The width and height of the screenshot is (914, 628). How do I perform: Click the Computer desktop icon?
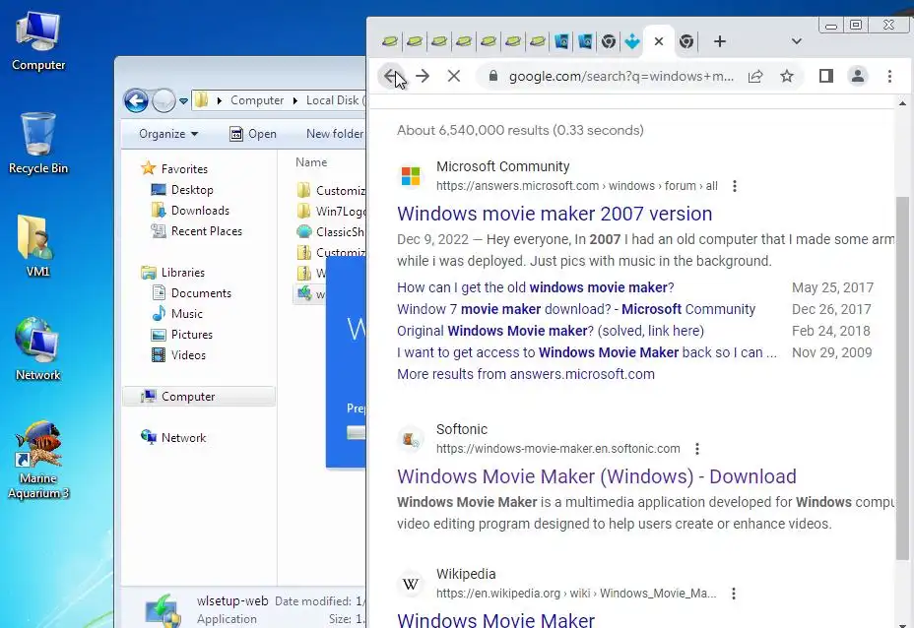click(37, 40)
